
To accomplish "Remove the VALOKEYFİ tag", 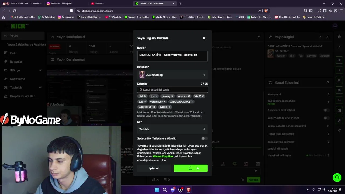I will [154, 107].
